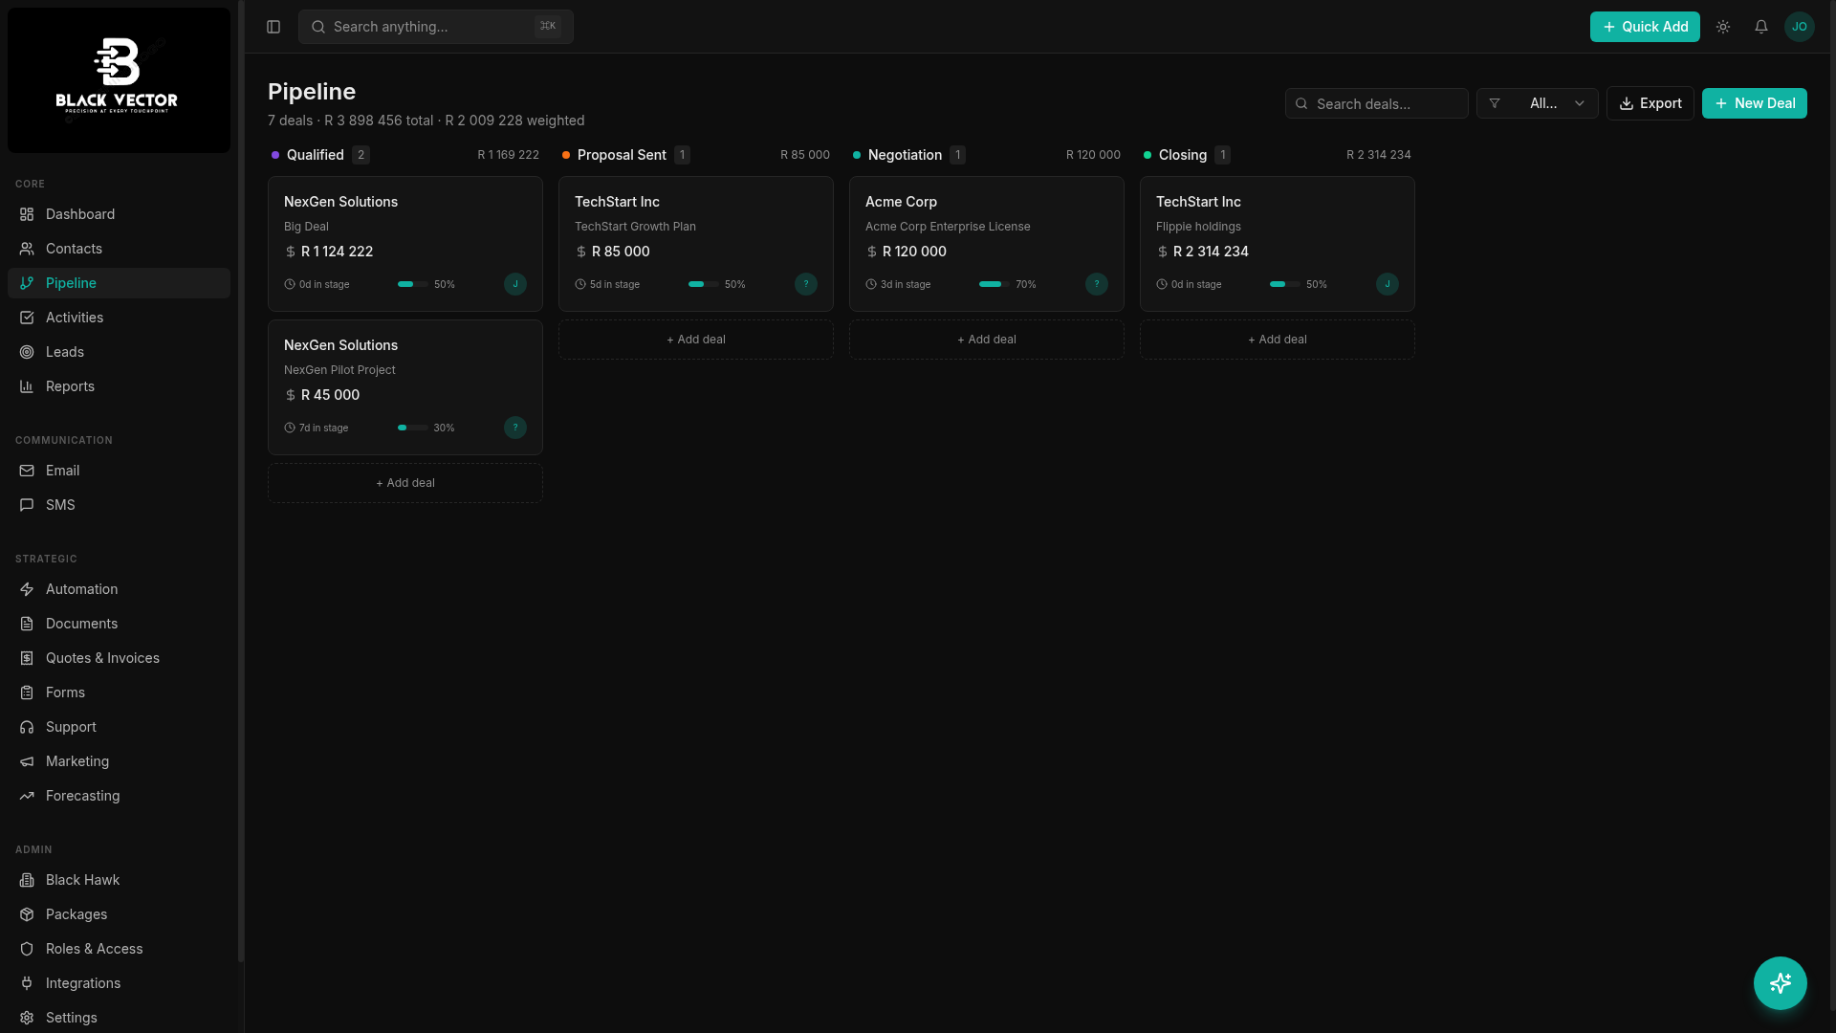Click the Export button
This screenshot has width=1836, height=1033.
tap(1650, 103)
